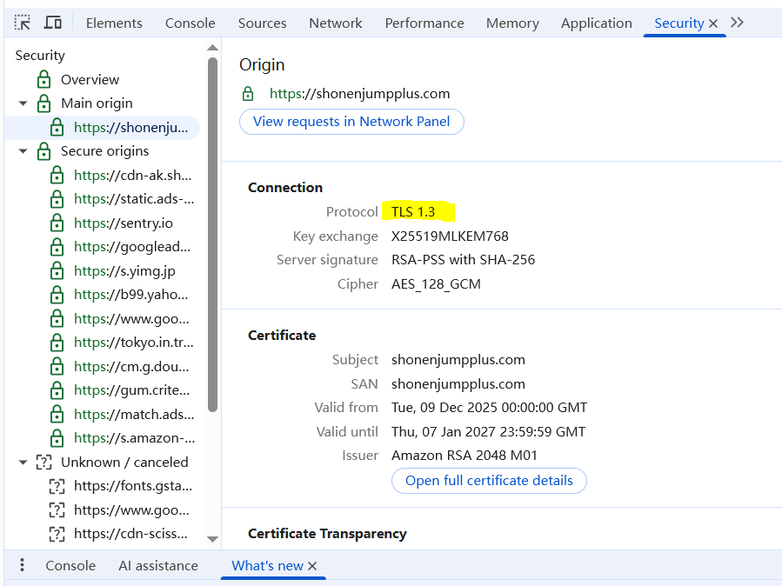This screenshot has height=586, width=782.
Task: Select origin https://s.amazon-...
Action: coord(135,438)
